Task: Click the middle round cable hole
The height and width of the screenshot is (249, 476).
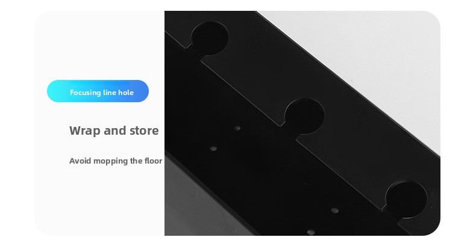Action: pyautogui.click(x=304, y=115)
